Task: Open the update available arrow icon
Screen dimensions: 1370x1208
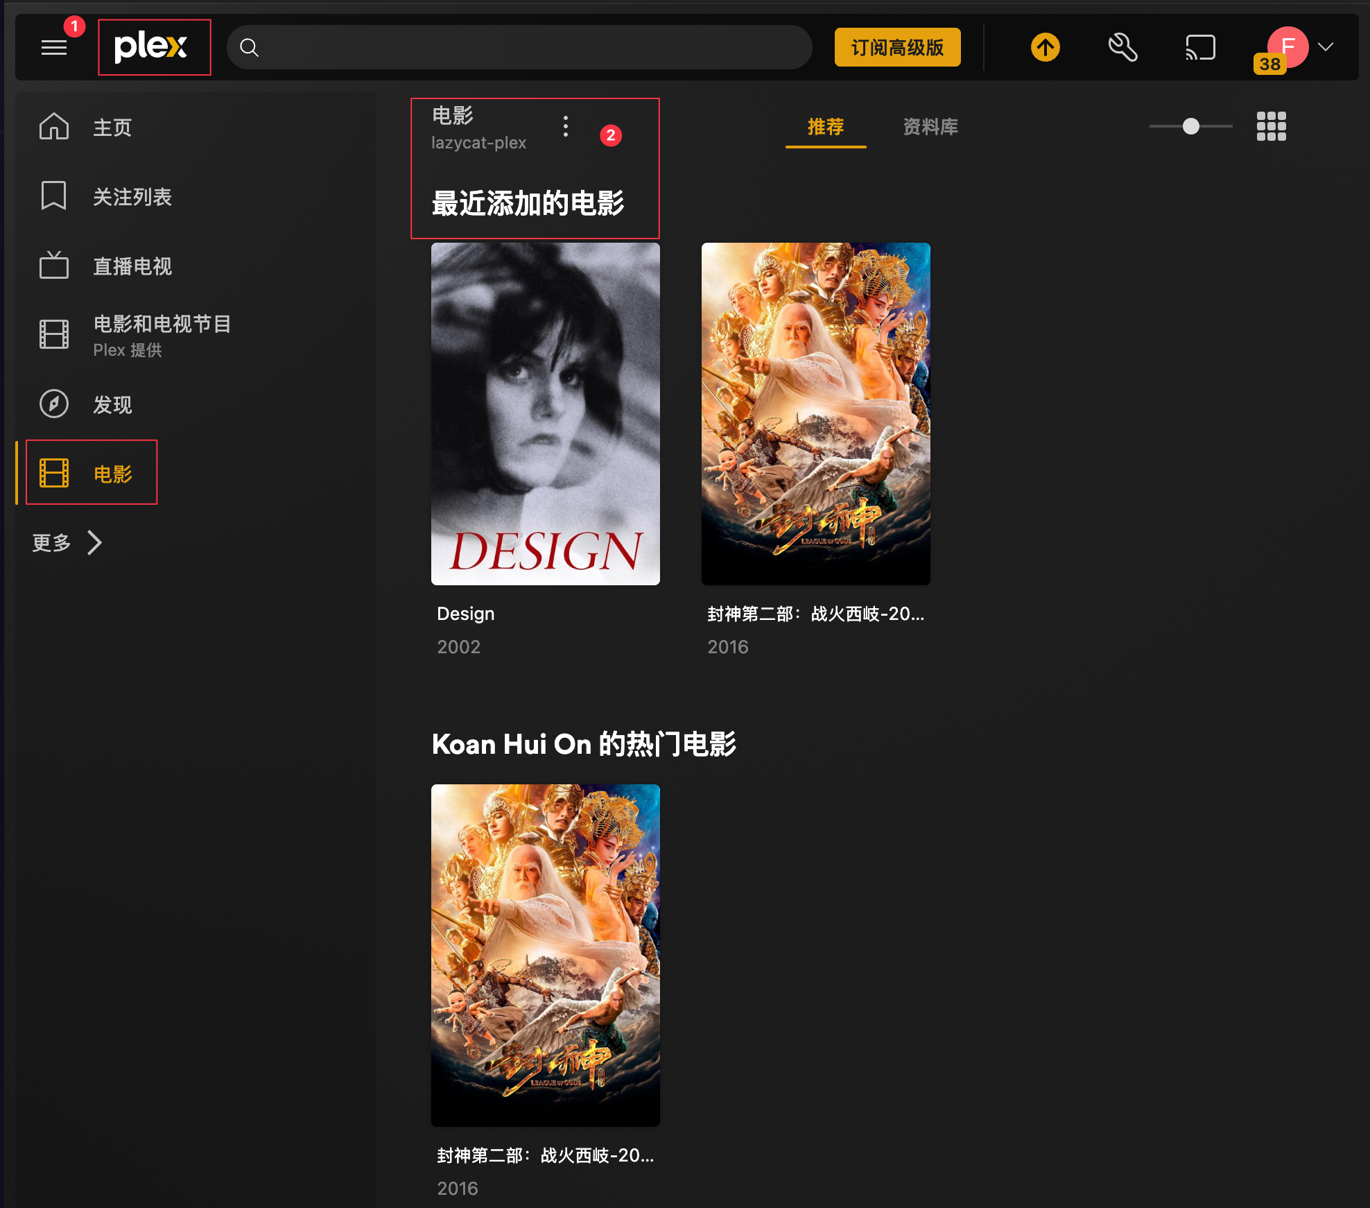Action: 1046,47
